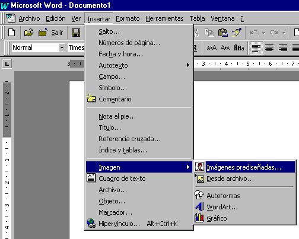Screen dimensions: 299x239
Task: Click the A▸A character spacing icon
Action: click(212, 48)
